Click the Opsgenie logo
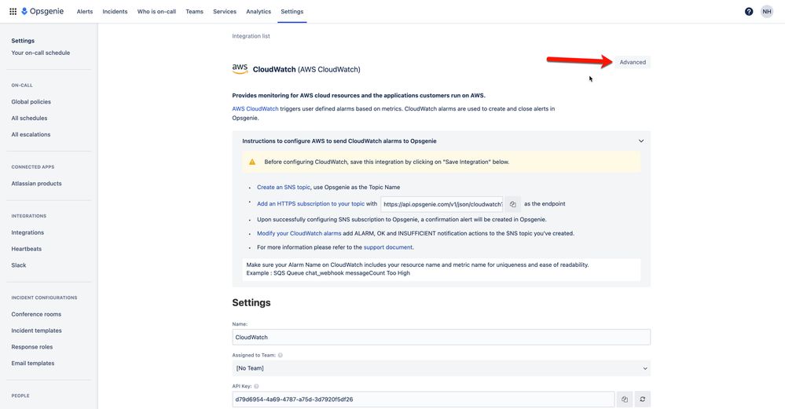 [42, 12]
